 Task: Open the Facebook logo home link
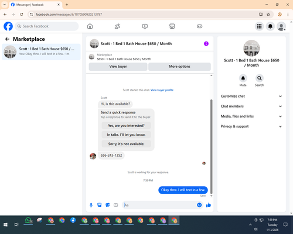(x=8, y=26)
